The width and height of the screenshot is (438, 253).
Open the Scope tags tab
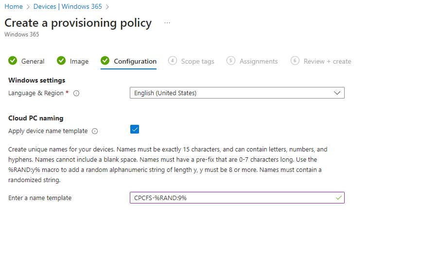point(197,61)
